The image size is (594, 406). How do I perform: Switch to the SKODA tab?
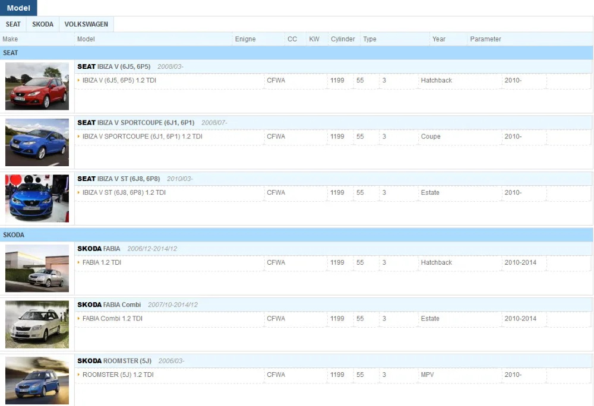[42, 24]
